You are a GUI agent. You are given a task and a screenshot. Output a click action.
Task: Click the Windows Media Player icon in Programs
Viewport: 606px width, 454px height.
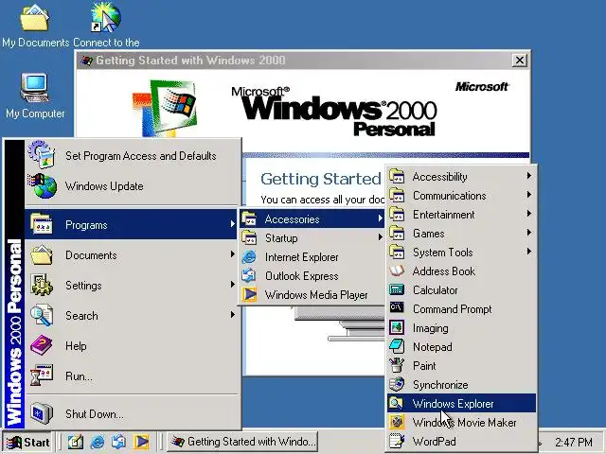coord(249,294)
